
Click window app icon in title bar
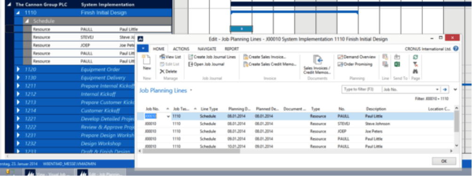(x=140, y=39)
